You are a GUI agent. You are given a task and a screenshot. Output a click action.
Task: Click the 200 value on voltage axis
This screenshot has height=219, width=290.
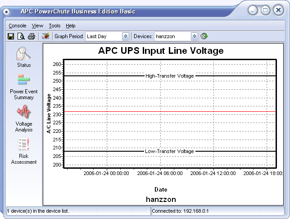[x=57, y=165]
